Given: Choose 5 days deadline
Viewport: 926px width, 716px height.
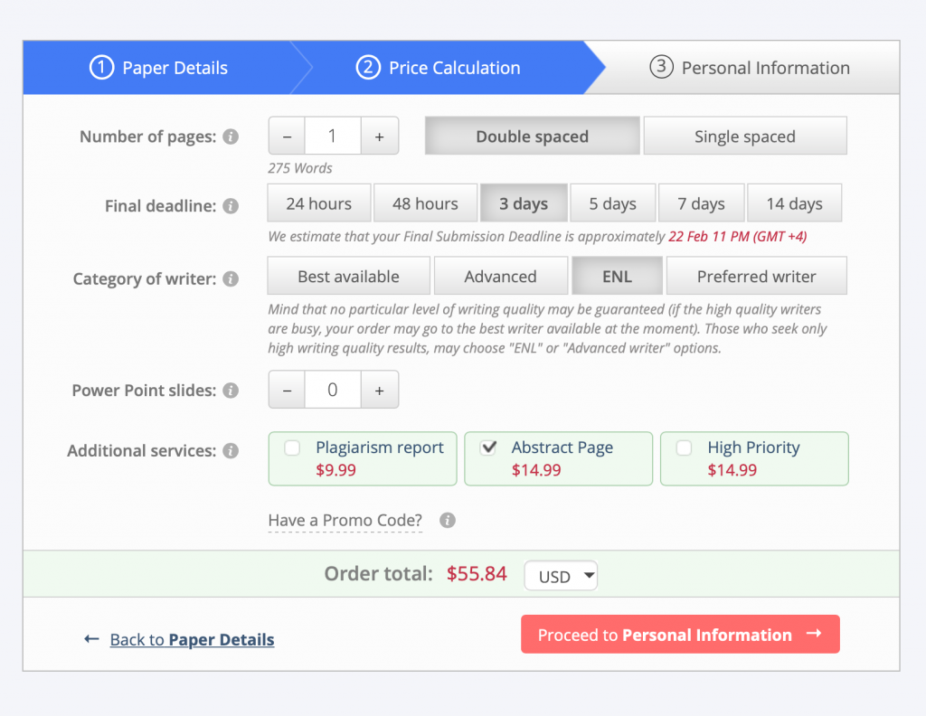Looking at the screenshot, I should point(613,203).
